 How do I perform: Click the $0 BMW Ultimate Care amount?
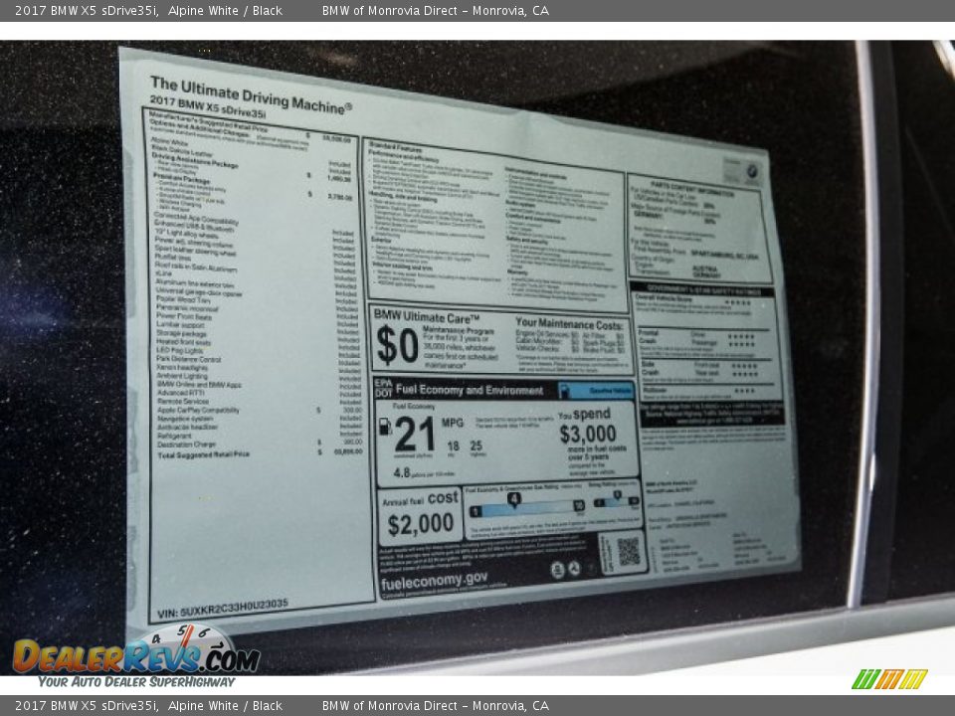[397, 345]
